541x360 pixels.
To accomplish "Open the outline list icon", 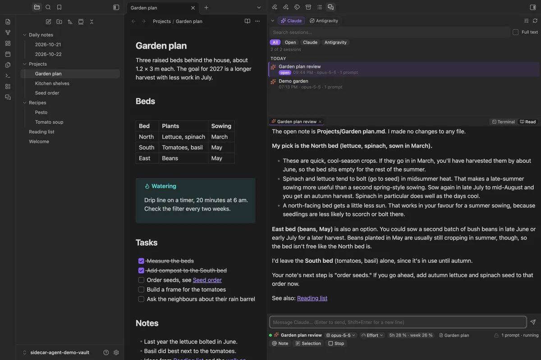I will 320,7.
